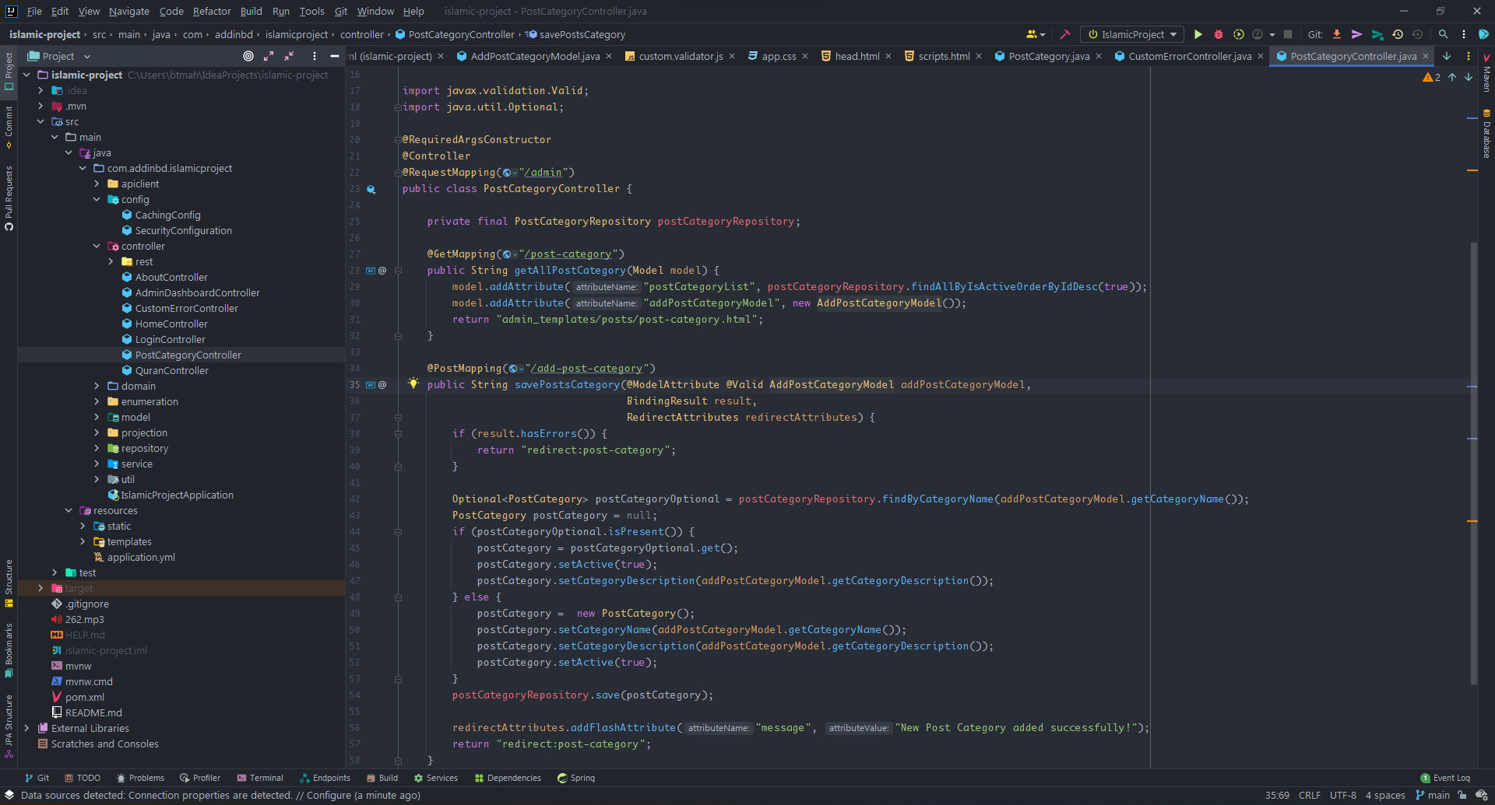Open the Bookmarks tool window
Screen dimensions: 1495x805
[x=9, y=649]
